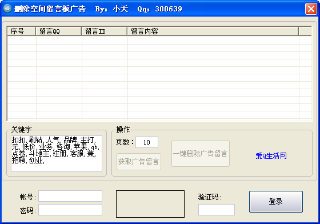Click the 帐号 account input field
Viewport: 320px width, 224px height.
tap(70, 196)
